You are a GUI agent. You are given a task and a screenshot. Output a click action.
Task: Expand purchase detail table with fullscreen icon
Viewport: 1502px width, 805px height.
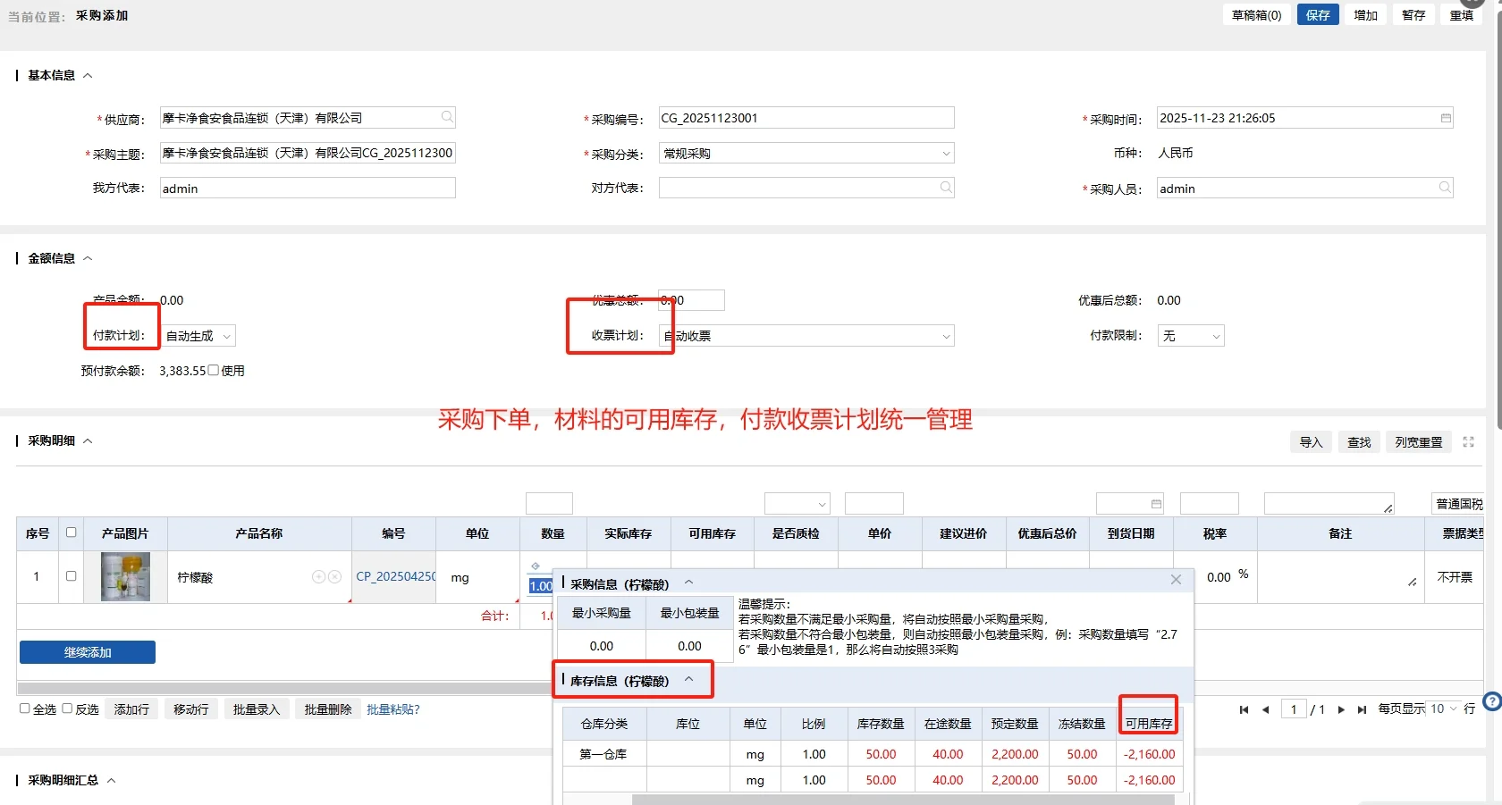pyautogui.click(x=1468, y=441)
